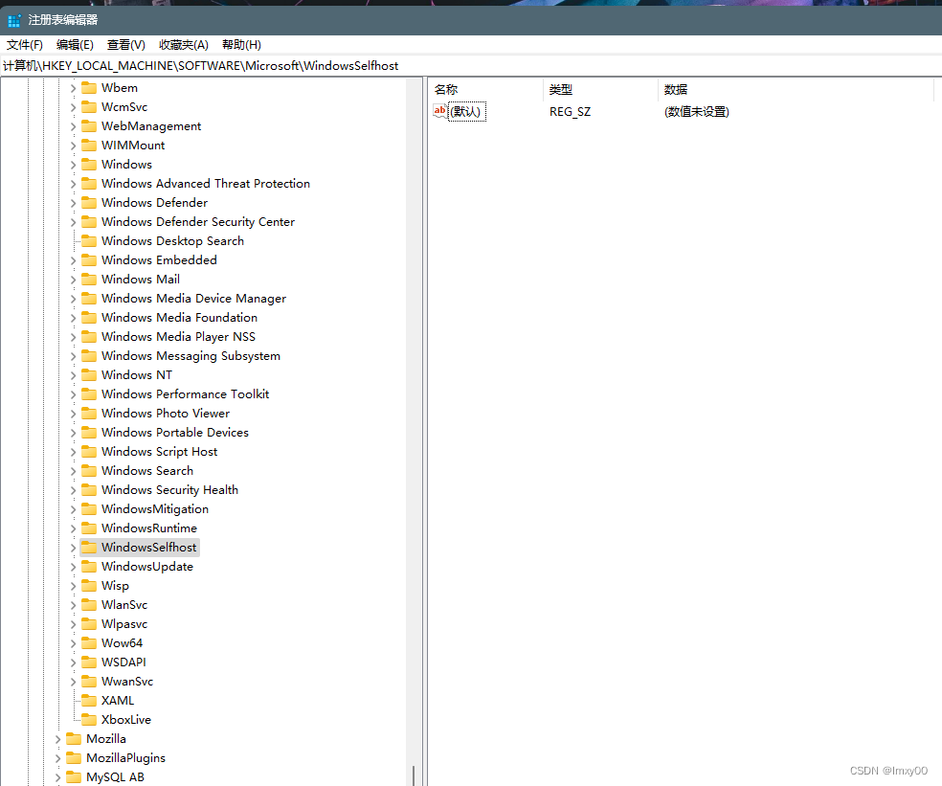Sort values by 数据 column header
942x786 pixels.
(x=796, y=90)
